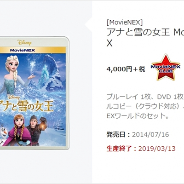Click the 発売日 2014/07/16 release date
Viewport: 184px width, 184px height.
138,135
